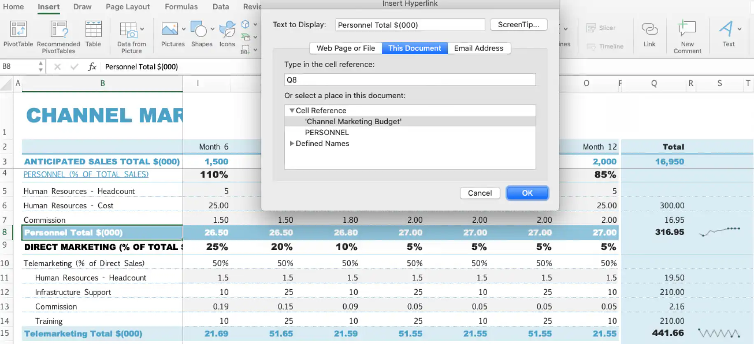Select column Q header
This screenshot has width=754, height=344.
pos(654,83)
